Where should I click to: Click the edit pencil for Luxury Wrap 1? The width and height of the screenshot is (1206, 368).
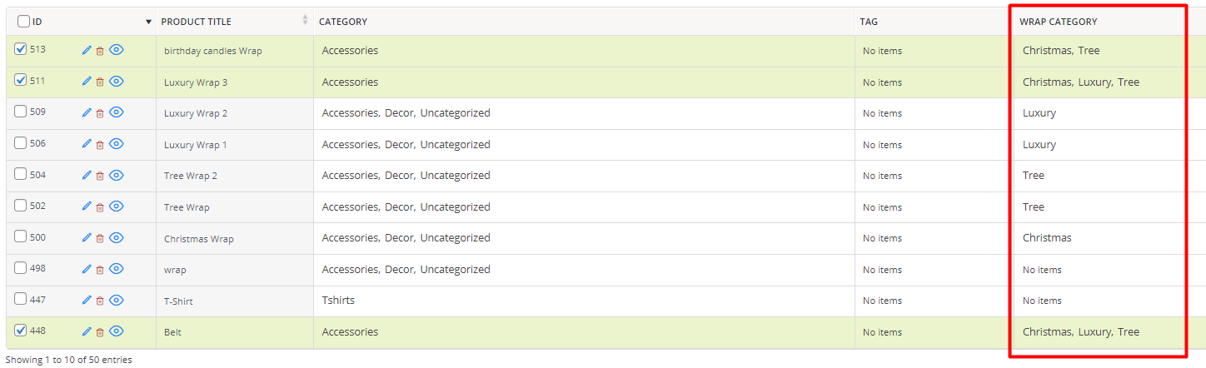pos(87,144)
